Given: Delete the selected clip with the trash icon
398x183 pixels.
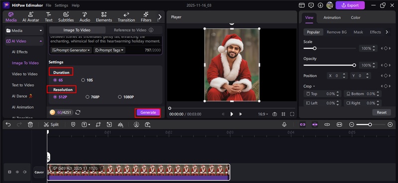Looking at the screenshot, I should coord(30,124).
